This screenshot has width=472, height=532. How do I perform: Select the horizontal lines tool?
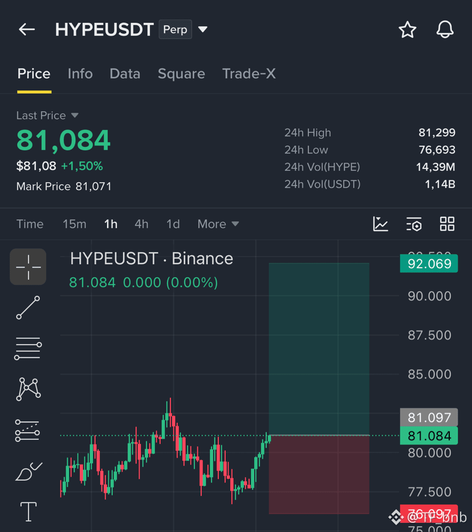point(28,348)
